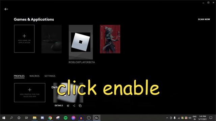This screenshot has width=216, height=121.
Task: Open the Windows Start menu
Action: coord(4,118)
